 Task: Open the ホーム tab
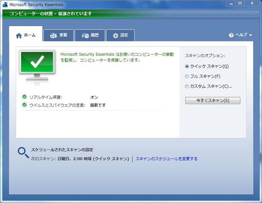[x=26, y=34]
